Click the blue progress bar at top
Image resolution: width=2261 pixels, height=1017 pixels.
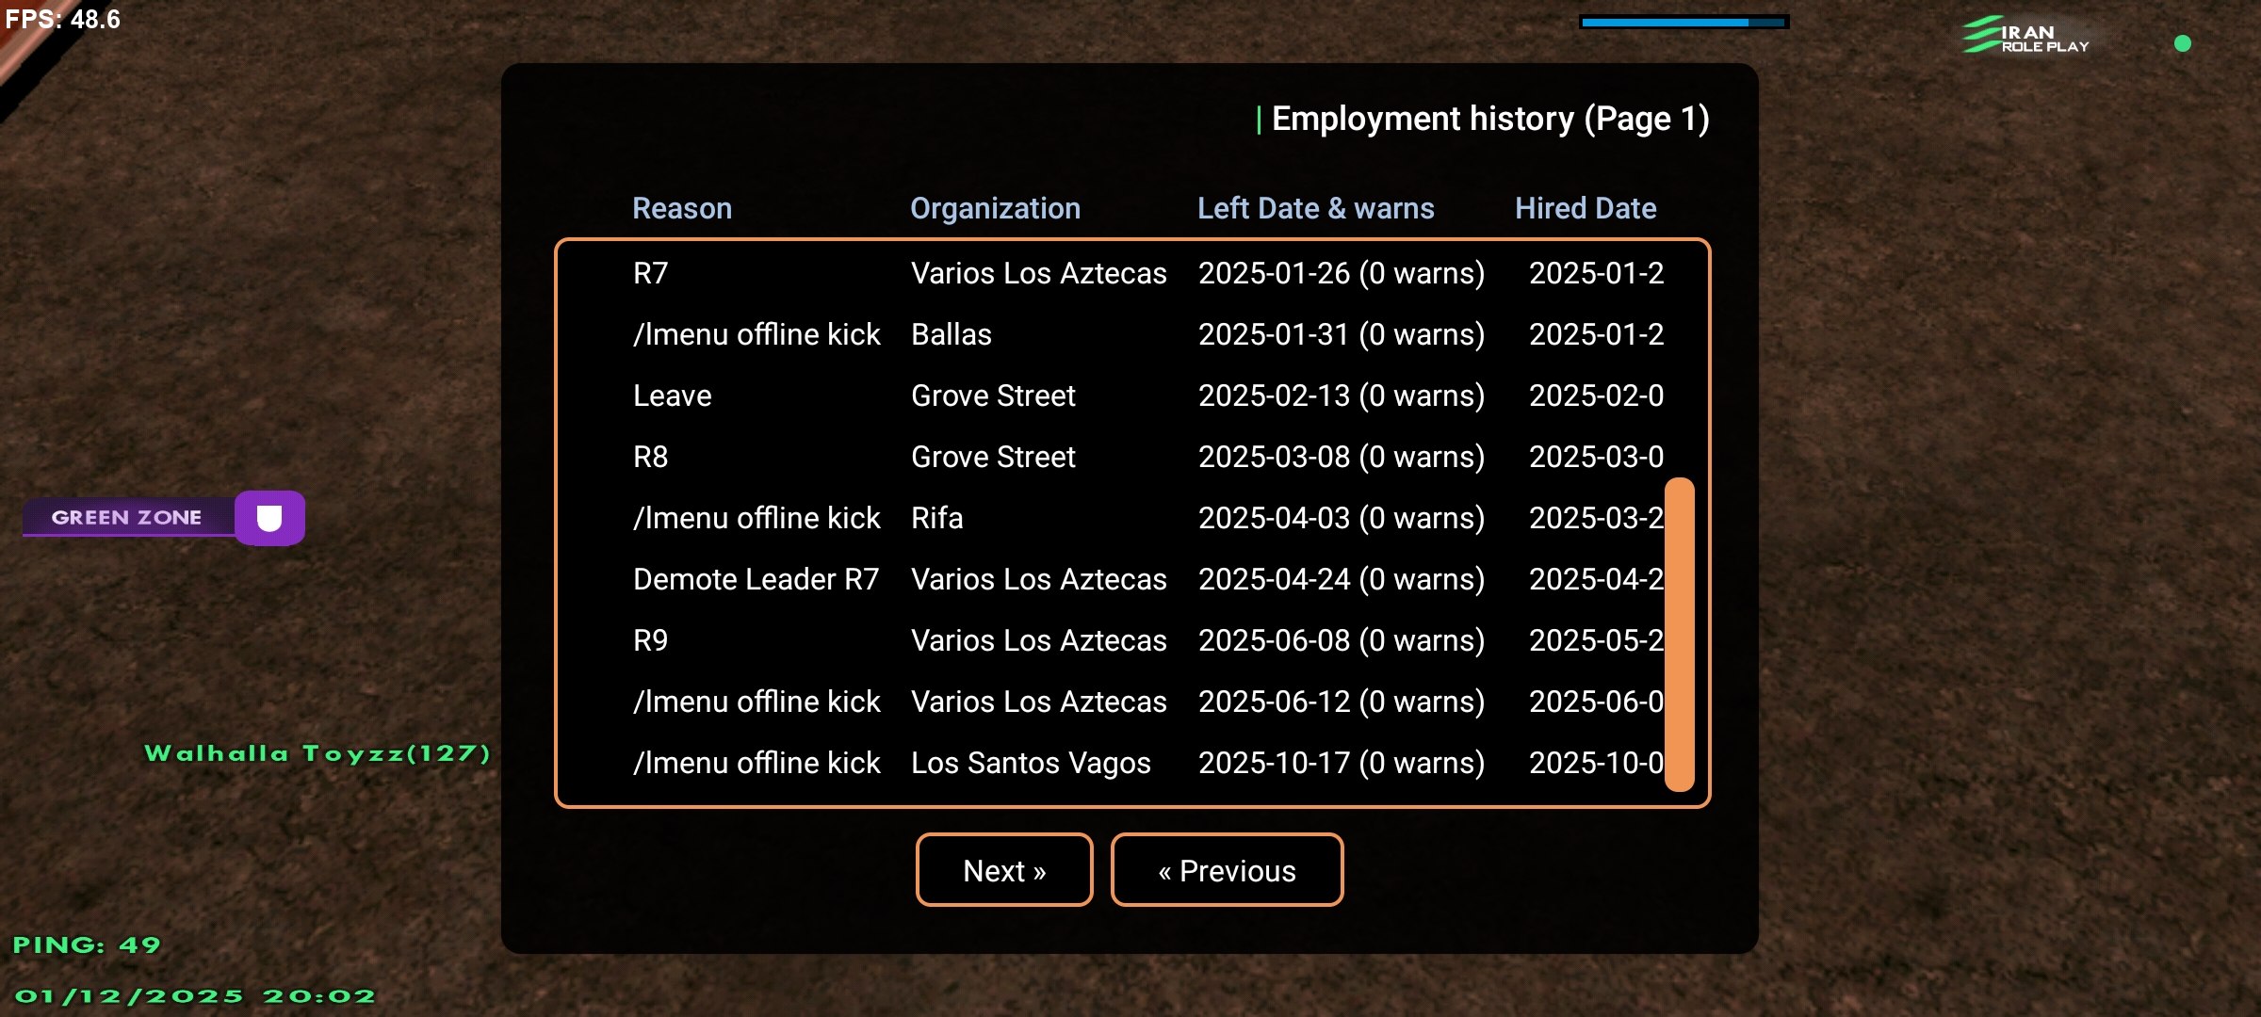(1684, 22)
